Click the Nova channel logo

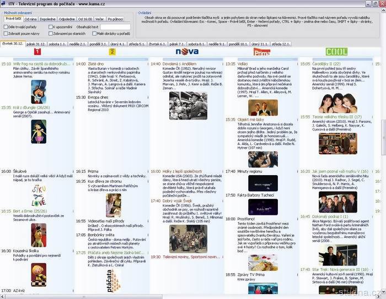(187, 51)
